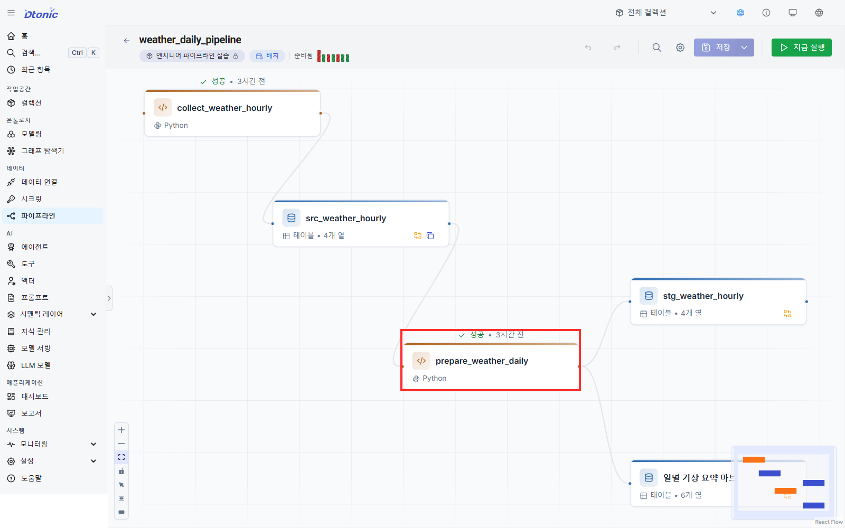The height and width of the screenshot is (528, 845).
Task: Toggle the hamburger sidebar menu
Action: pyautogui.click(x=11, y=13)
